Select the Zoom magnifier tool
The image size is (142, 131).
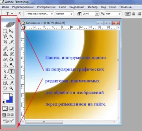[x=11, y=88]
